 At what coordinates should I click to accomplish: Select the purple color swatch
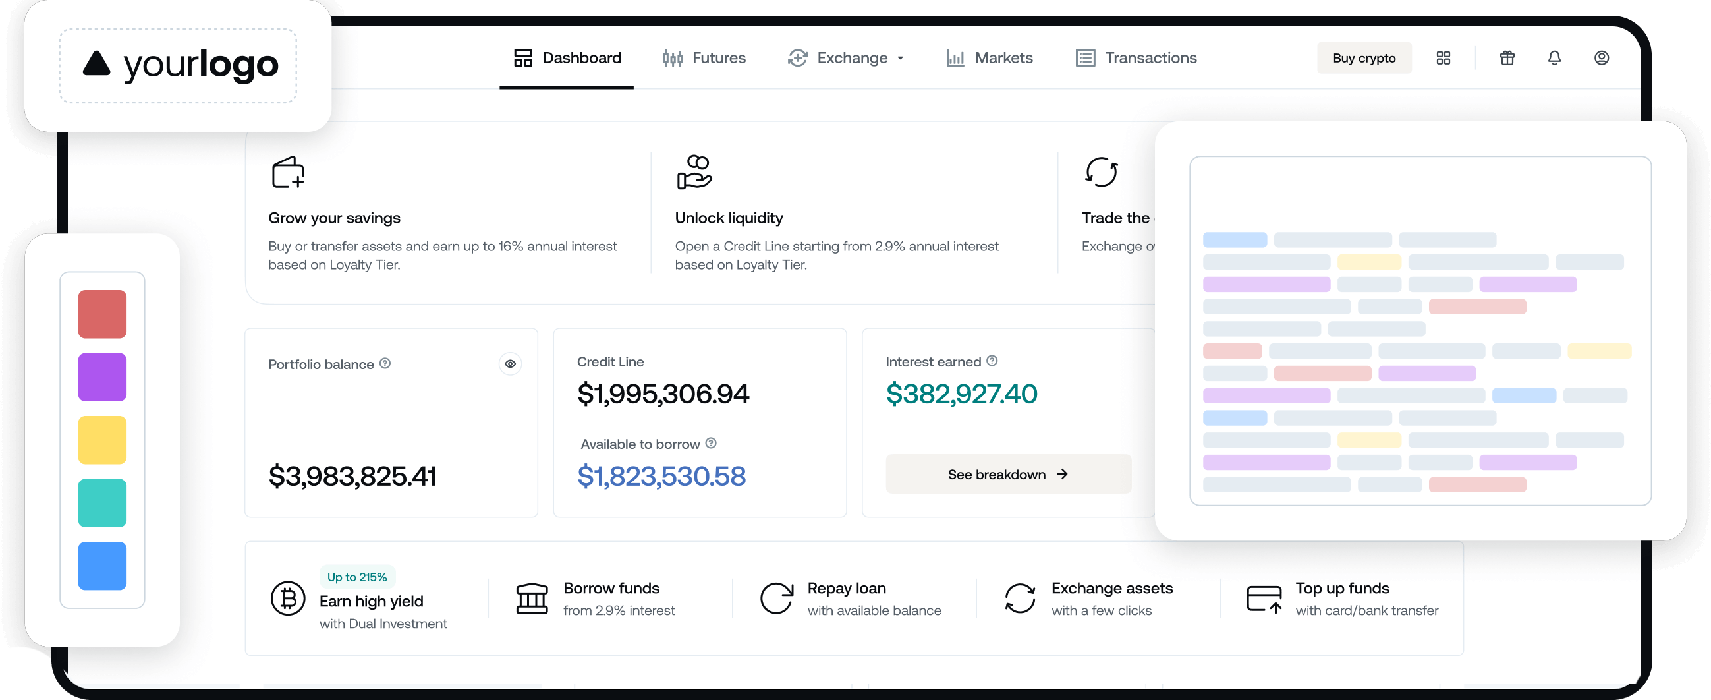(102, 377)
